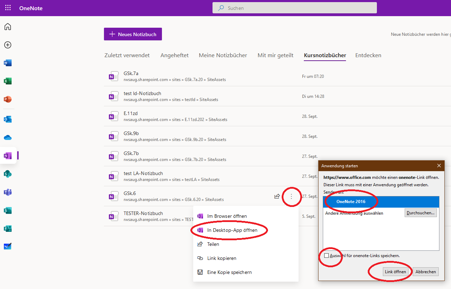Open Whiteboard from the sidebar
Image resolution: width=451 pixels, height=289 pixels.
[8, 247]
